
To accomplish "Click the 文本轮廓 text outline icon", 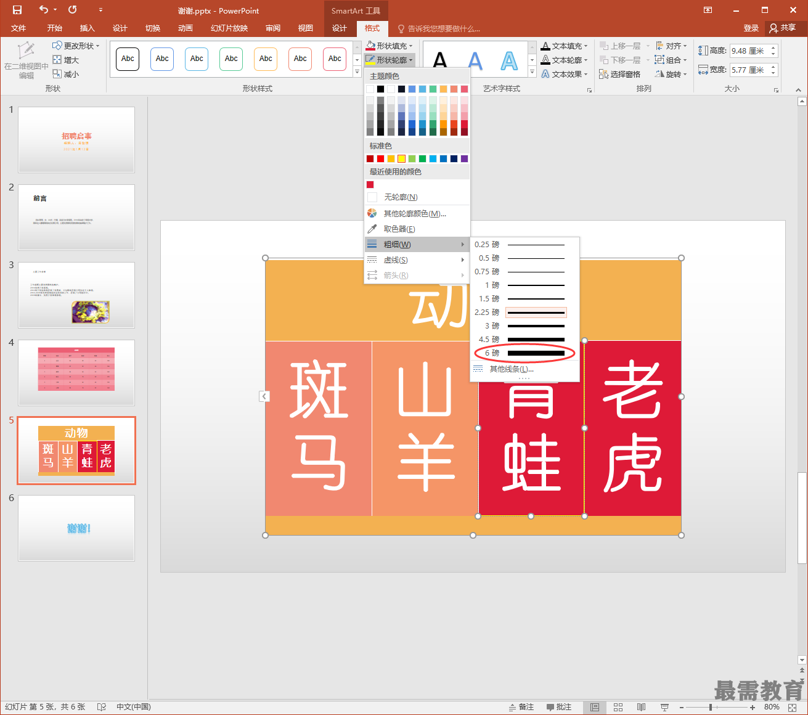I will point(545,60).
